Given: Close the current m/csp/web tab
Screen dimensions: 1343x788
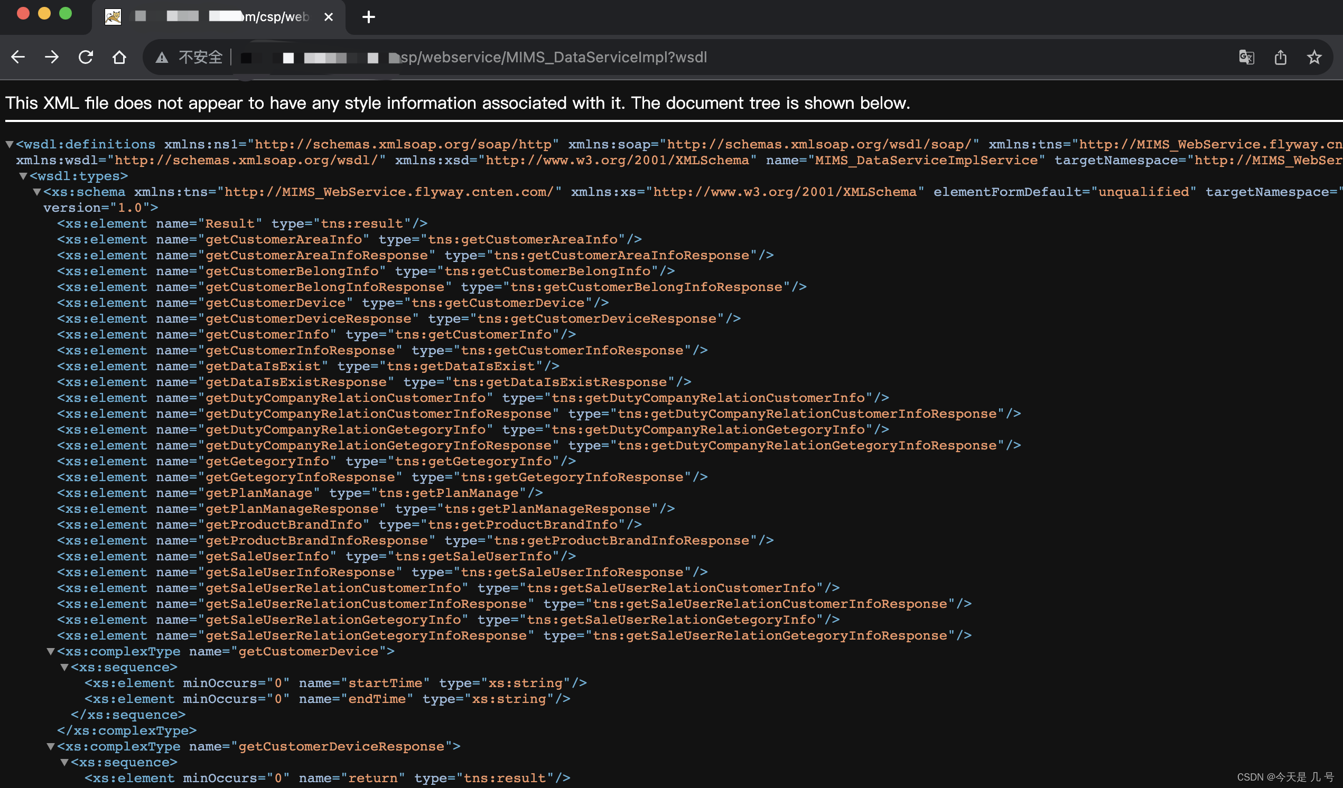Looking at the screenshot, I should point(329,17).
